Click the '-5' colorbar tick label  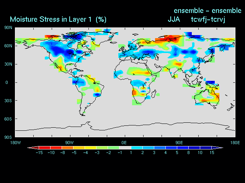coord(74,152)
